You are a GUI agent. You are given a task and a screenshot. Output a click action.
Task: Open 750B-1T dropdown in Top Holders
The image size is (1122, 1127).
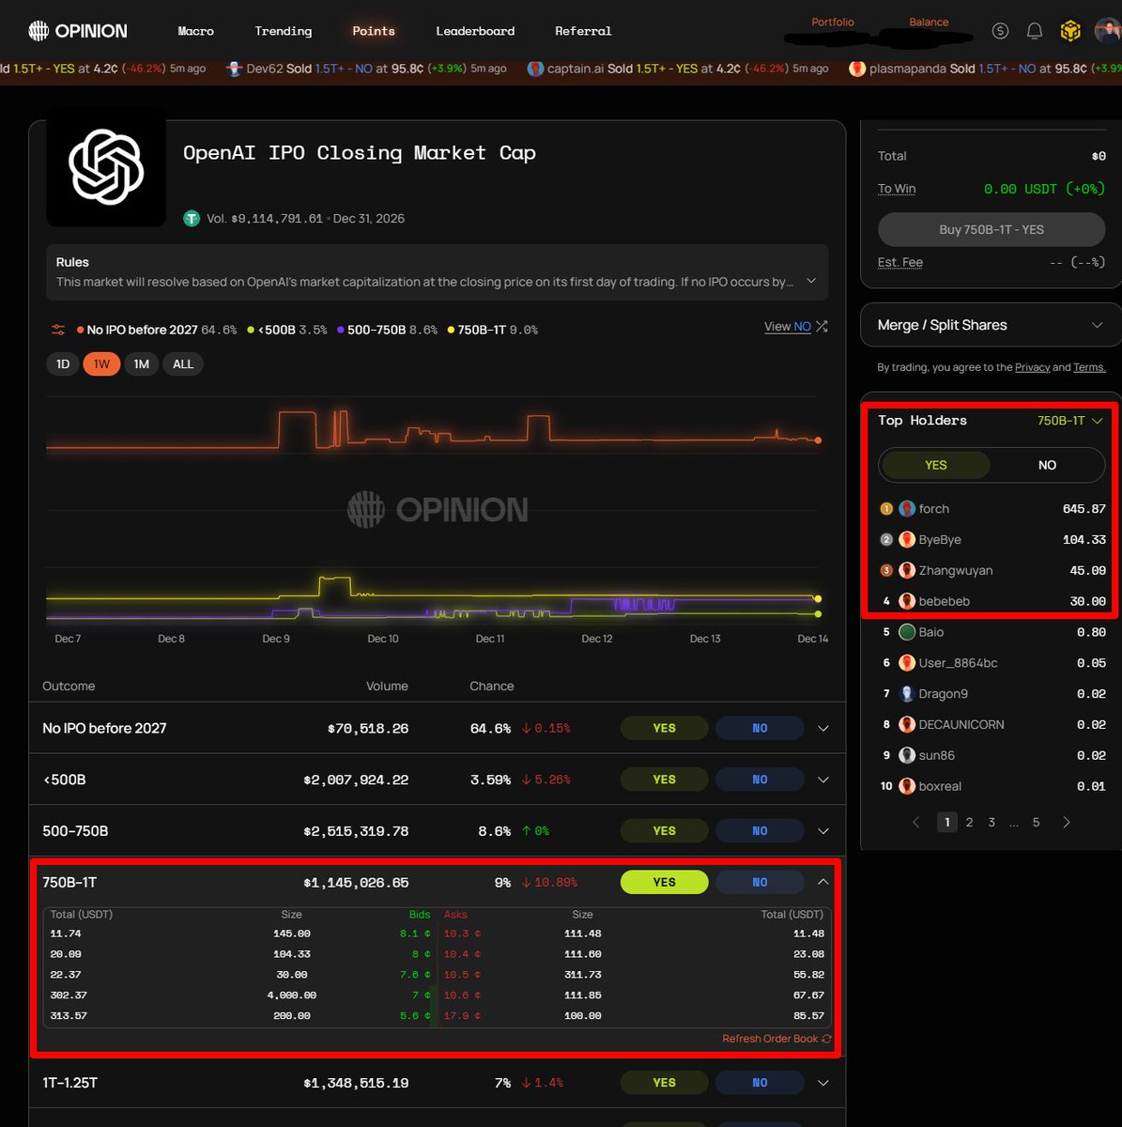coord(1069,421)
